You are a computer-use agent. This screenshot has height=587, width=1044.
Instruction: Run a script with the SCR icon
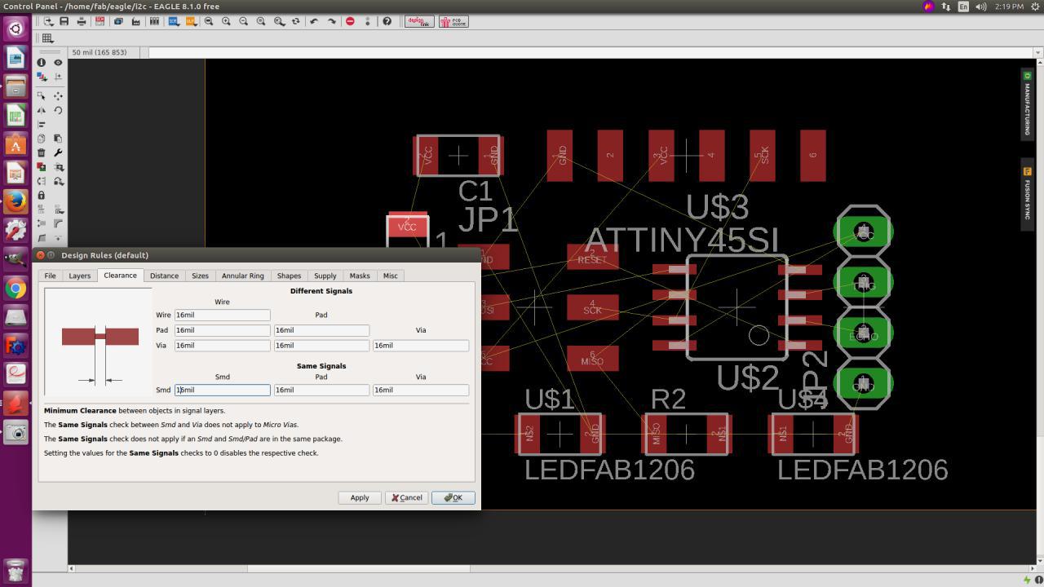coord(173,21)
